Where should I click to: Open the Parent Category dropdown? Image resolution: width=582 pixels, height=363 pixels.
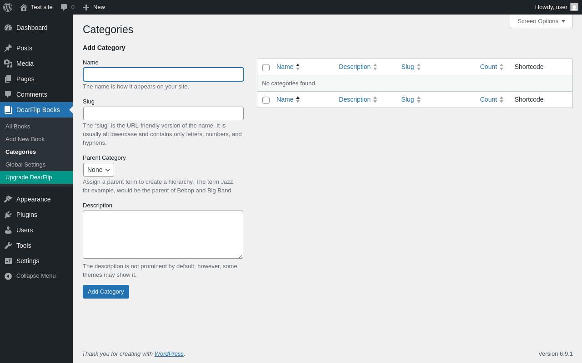pos(99,170)
